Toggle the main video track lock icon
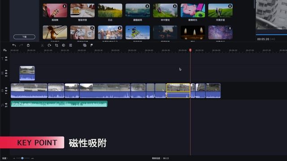 [x=6, y=93]
